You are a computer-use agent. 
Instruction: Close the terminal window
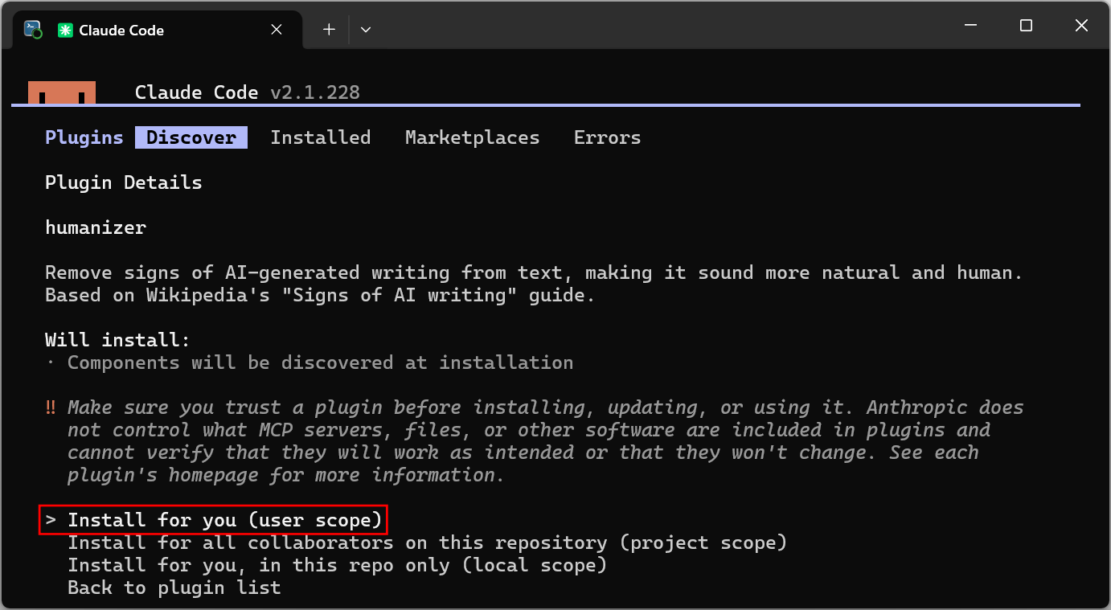[x=1081, y=26]
